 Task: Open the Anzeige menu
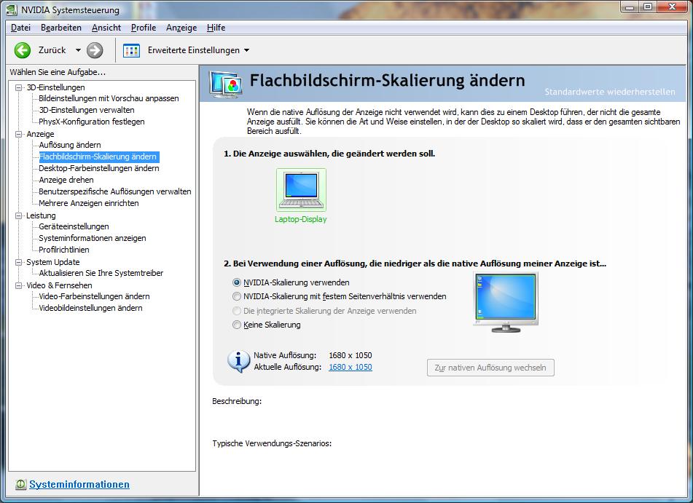[181, 28]
